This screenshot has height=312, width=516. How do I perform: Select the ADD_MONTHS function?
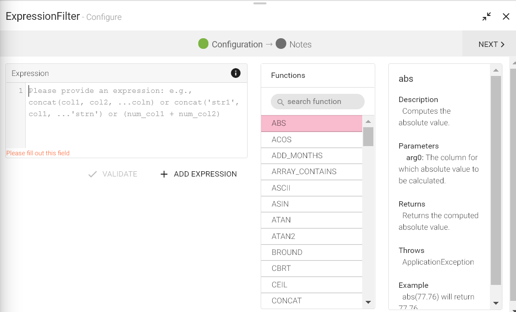point(311,156)
